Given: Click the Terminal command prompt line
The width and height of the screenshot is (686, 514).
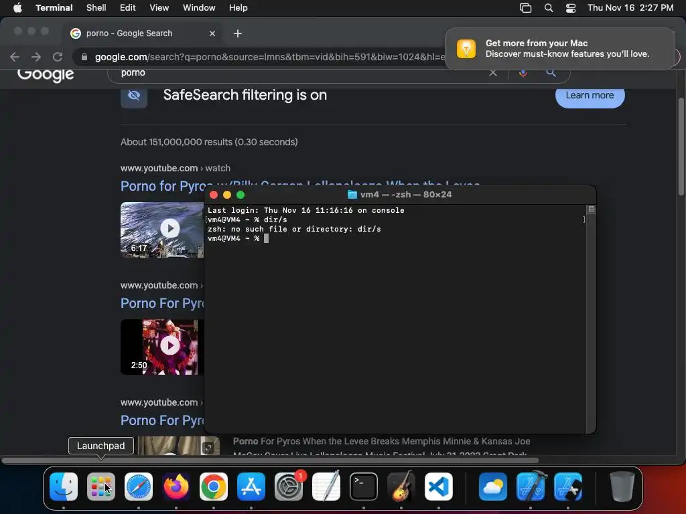Looking at the screenshot, I should coord(238,239).
